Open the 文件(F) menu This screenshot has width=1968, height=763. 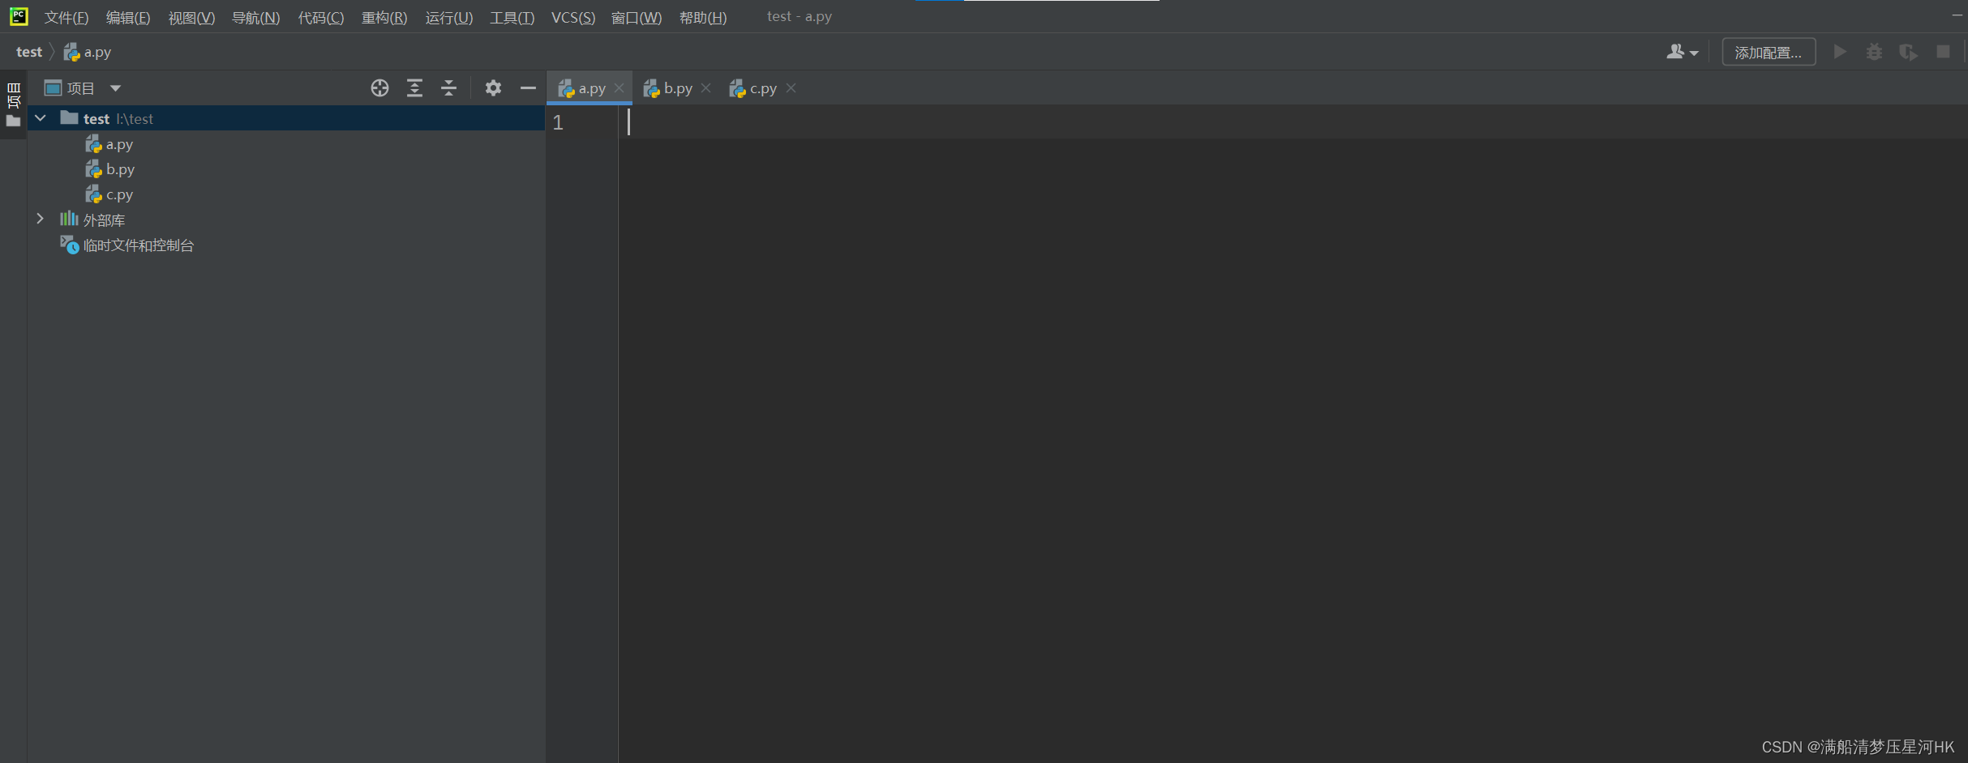66,17
